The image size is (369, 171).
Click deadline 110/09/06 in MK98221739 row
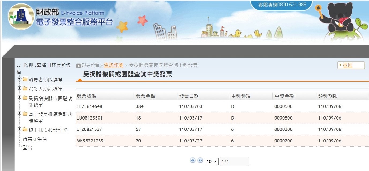click(330, 141)
